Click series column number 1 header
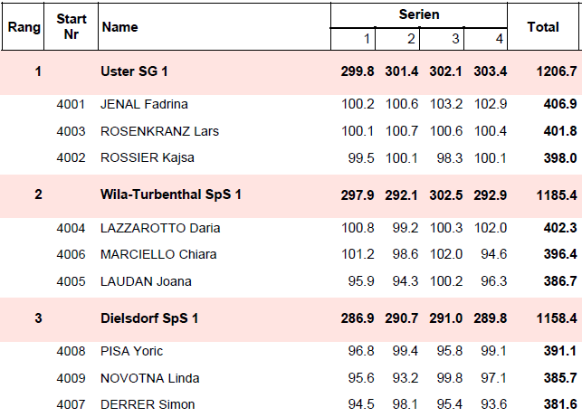This screenshot has height=417, width=582. (x=353, y=39)
